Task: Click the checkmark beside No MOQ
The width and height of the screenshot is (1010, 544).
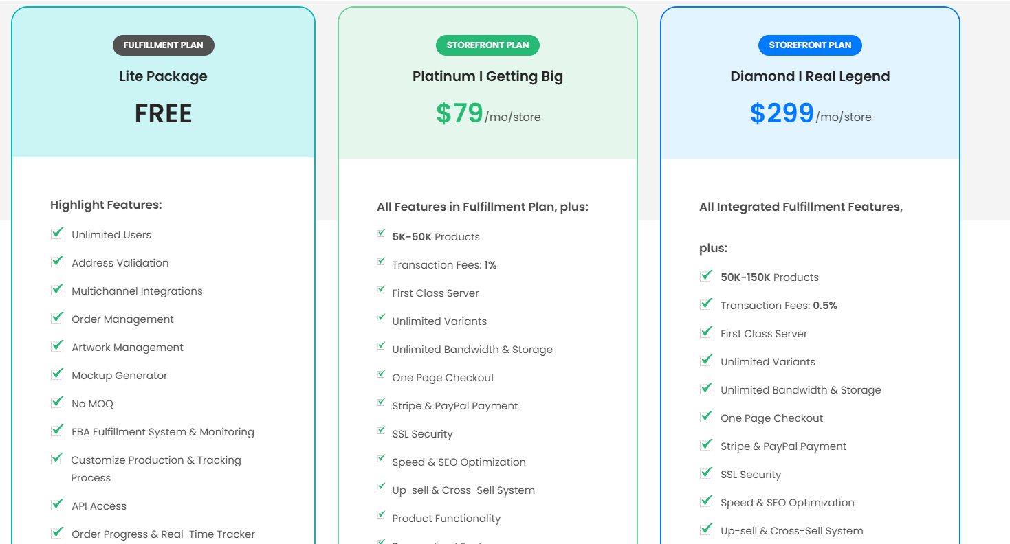Action: point(57,403)
